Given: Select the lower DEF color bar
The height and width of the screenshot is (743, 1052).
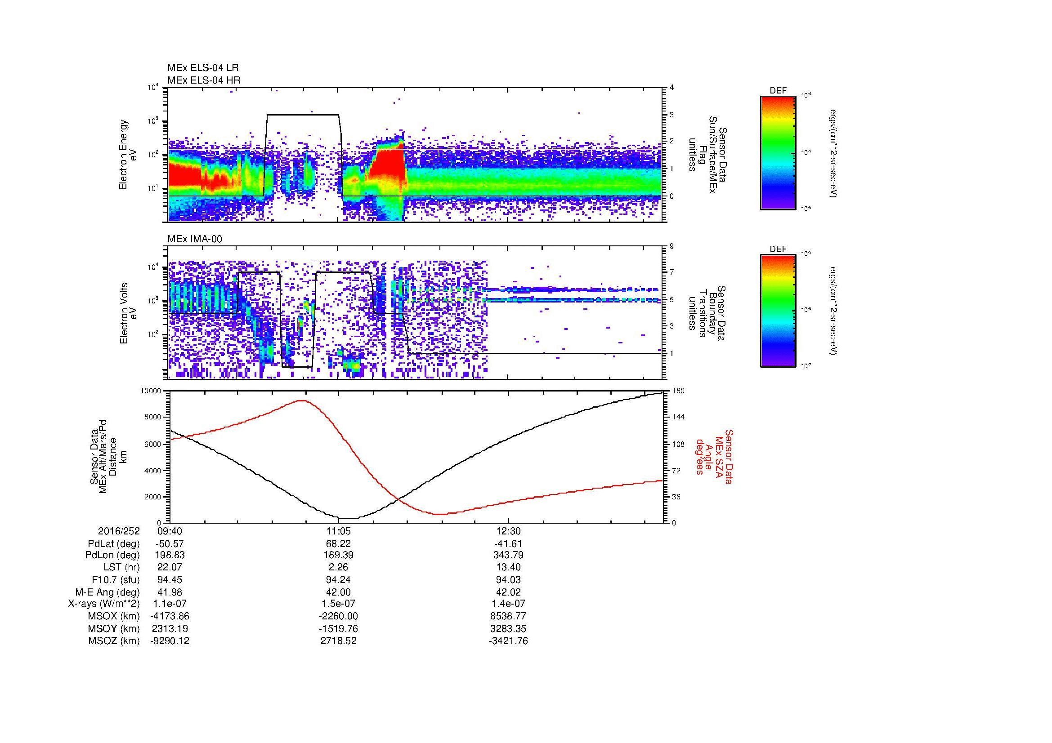Looking at the screenshot, I should click(778, 311).
